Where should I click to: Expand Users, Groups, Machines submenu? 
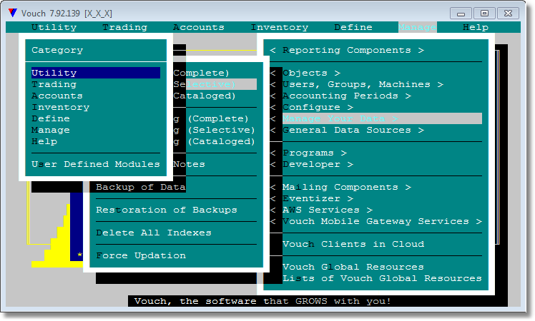coord(357,84)
